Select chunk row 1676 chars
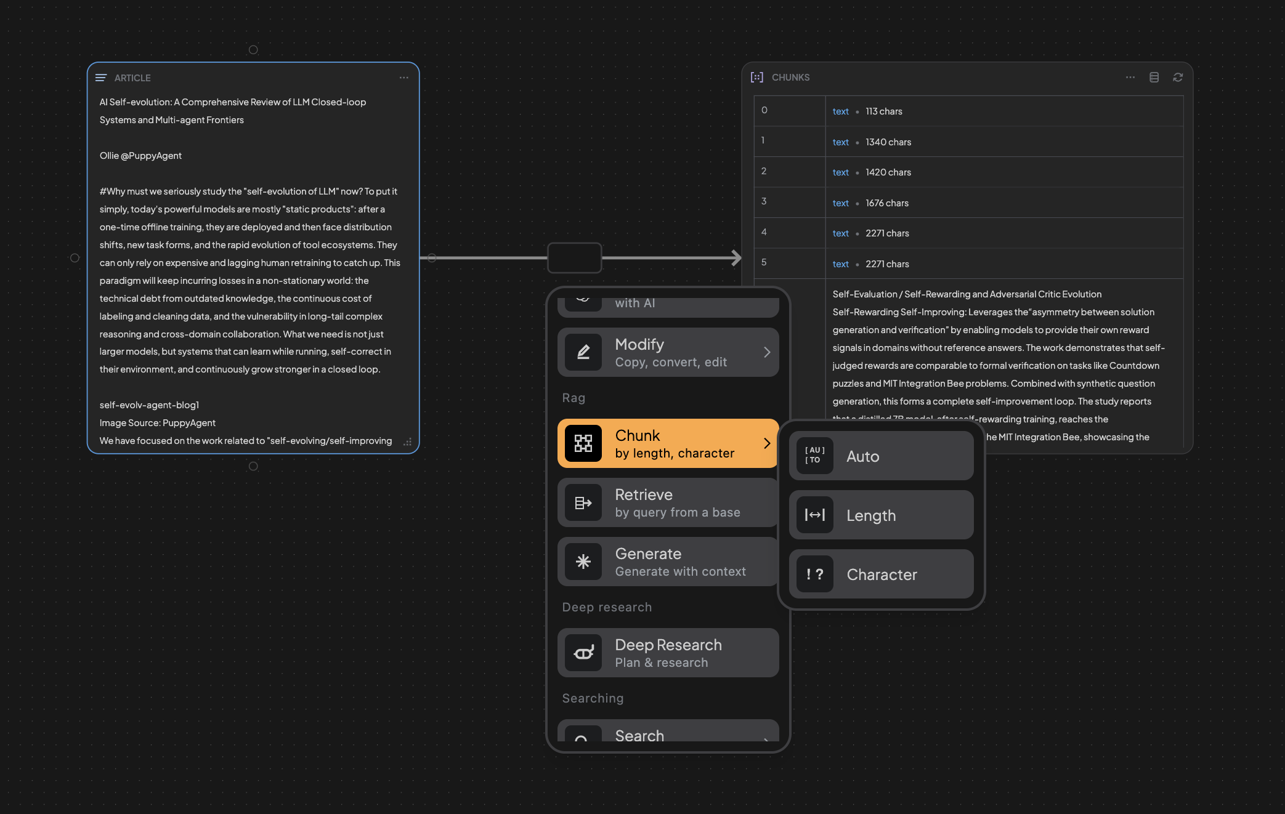Screen dimensions: 1285x814 tap(968, 203)
